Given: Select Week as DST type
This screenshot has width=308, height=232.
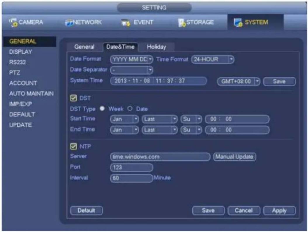Looking at the screenshot, I should click(x=102, y=109).
